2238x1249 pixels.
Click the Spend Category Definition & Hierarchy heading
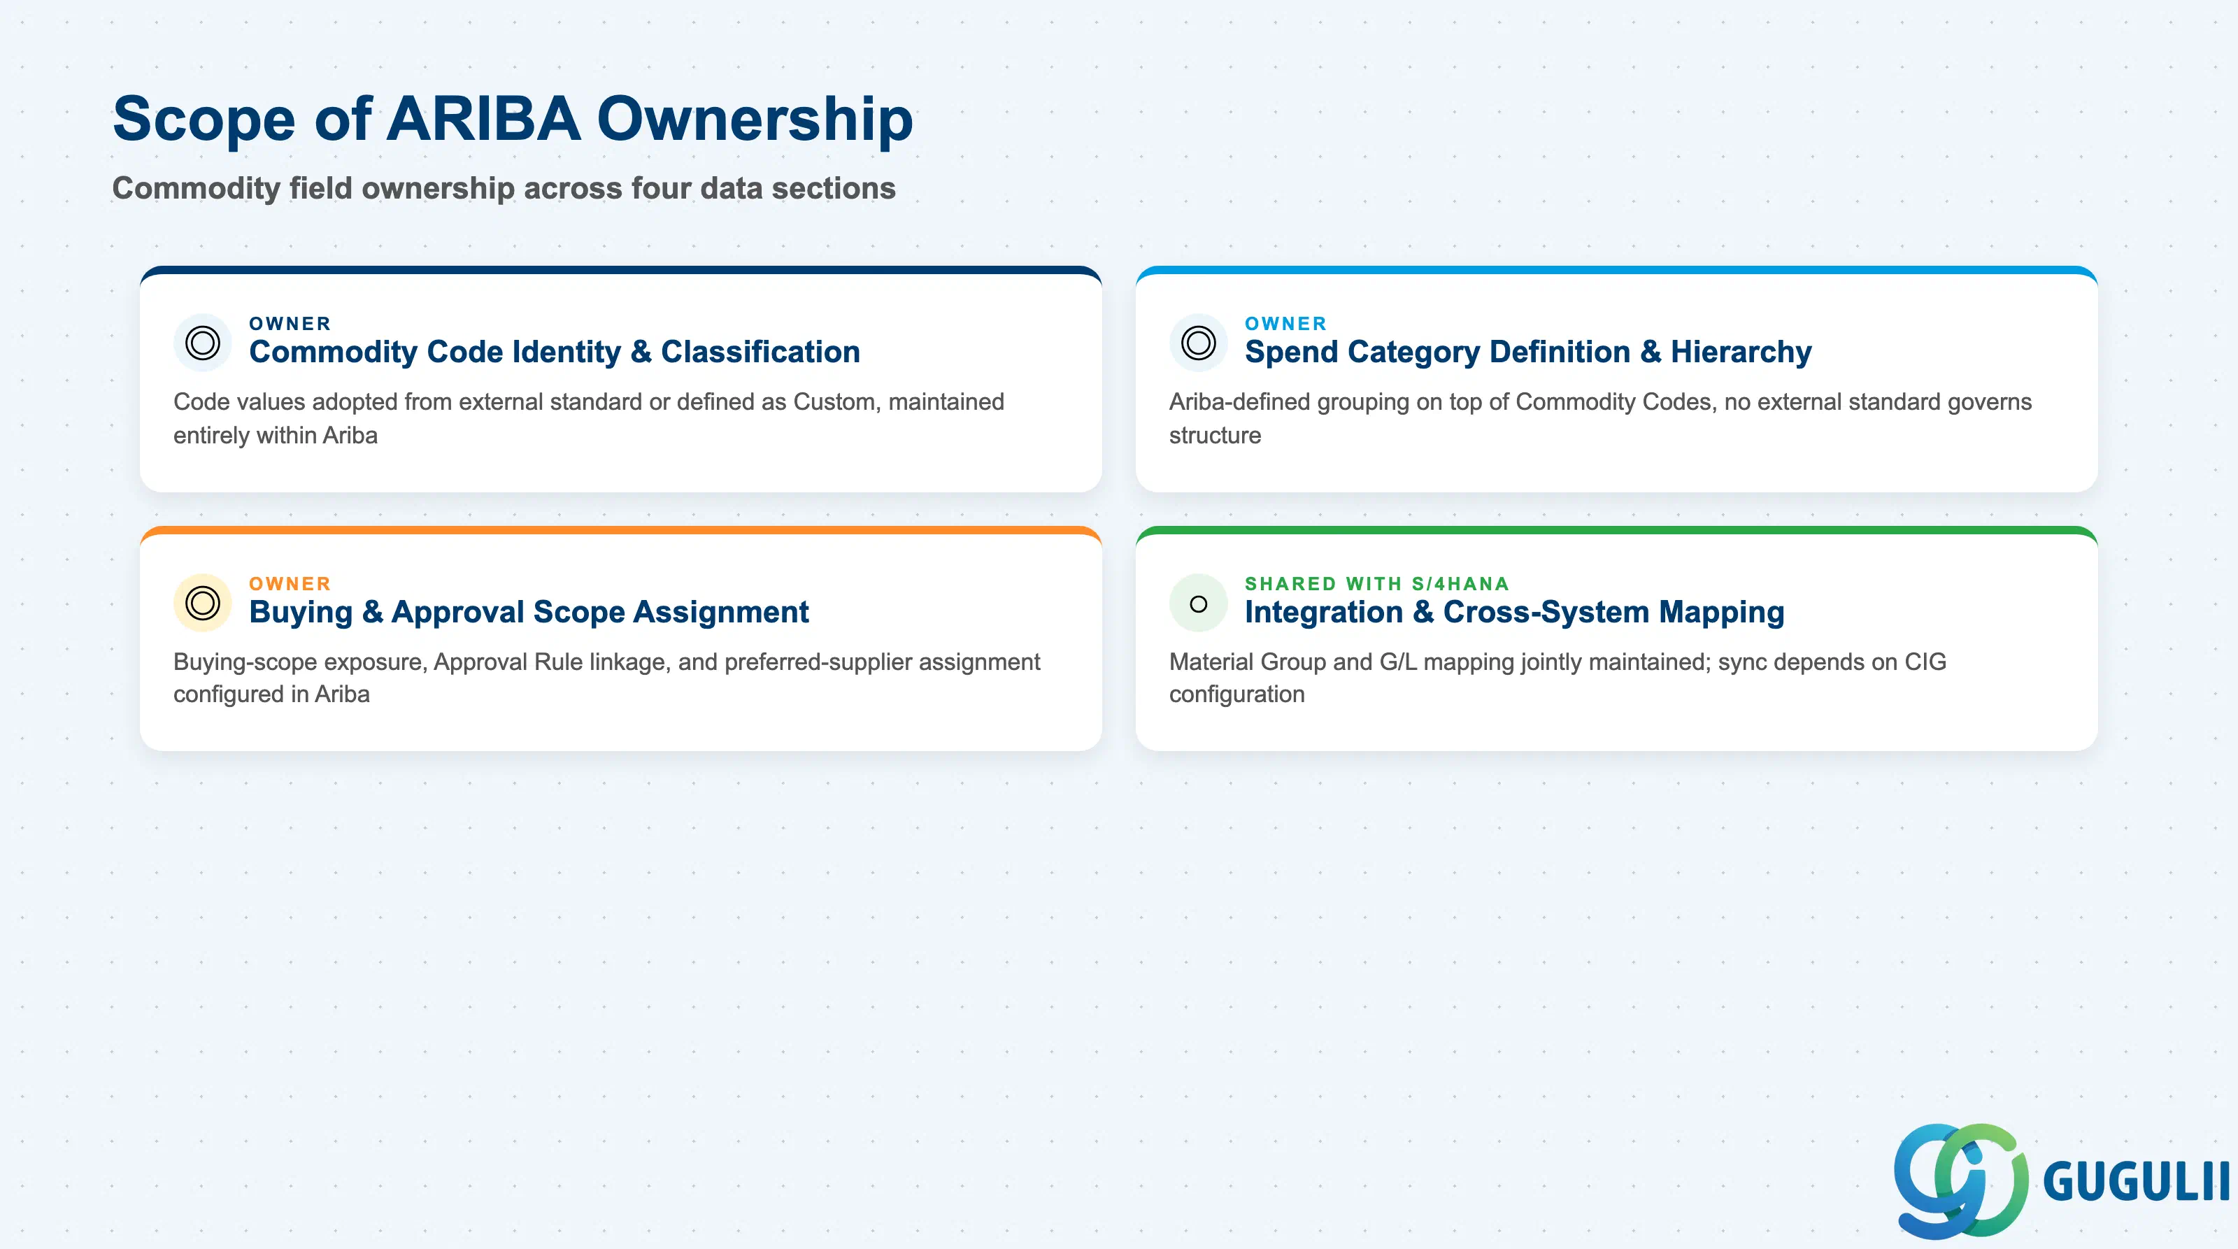[x=1528, y=352]
